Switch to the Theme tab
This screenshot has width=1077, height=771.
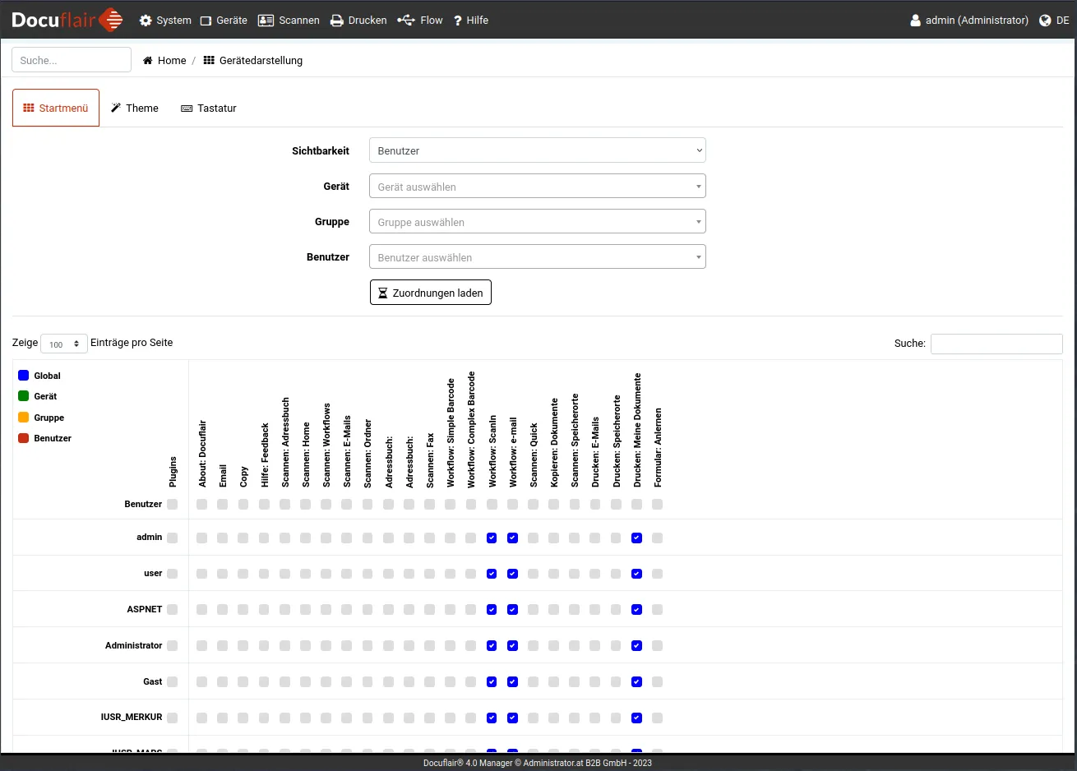[135, 108]
